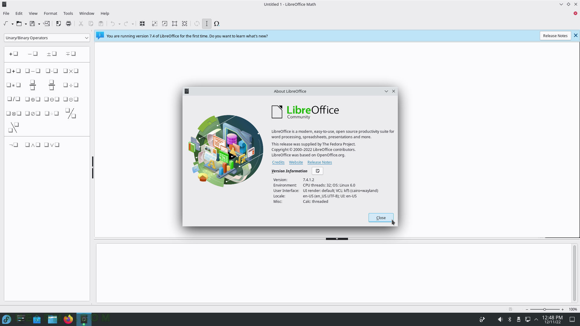Insert the circled plus direct sum operator
580x326 pixels.
(x=33, y=99)
